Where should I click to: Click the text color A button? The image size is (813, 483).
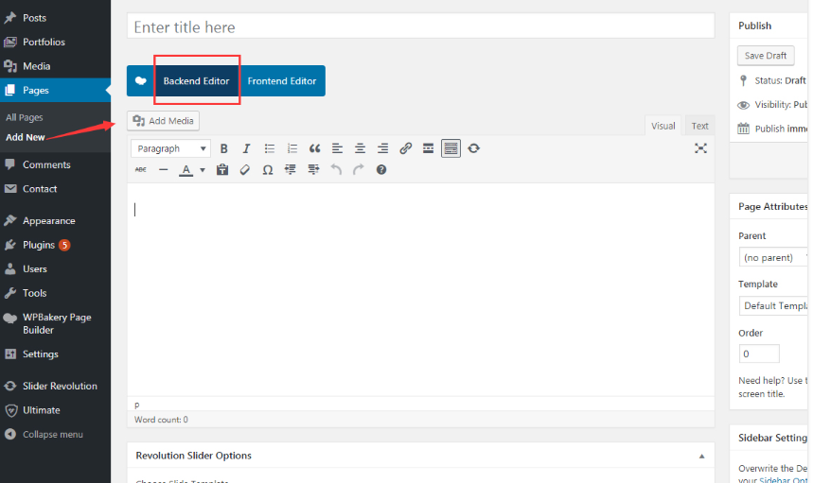186,170
